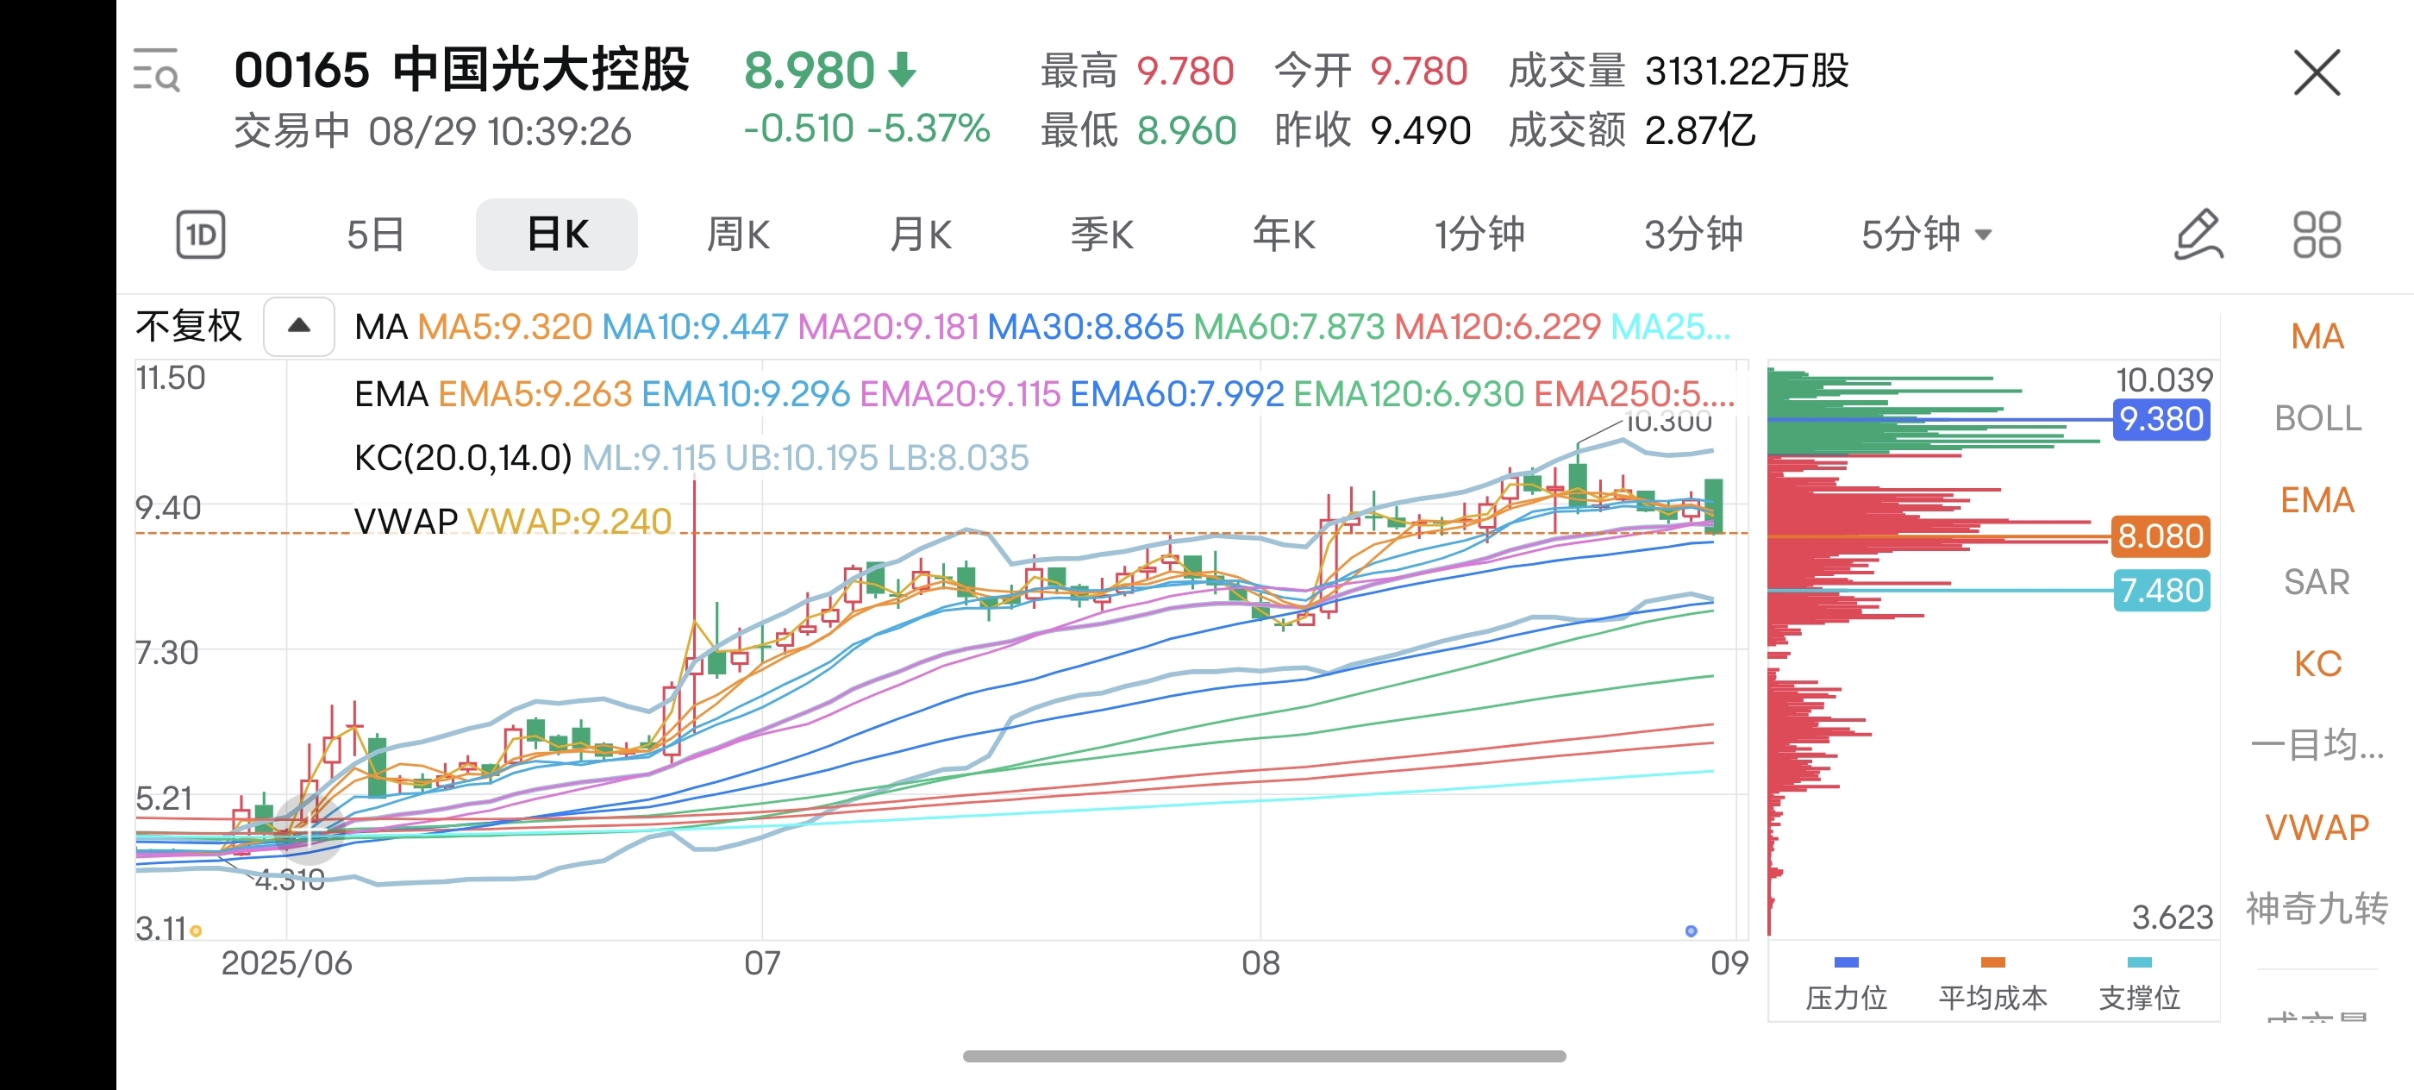Tap the 4.310 low price annotation
Screen dimensions: 2414x1090
click(x=290, y=880)
